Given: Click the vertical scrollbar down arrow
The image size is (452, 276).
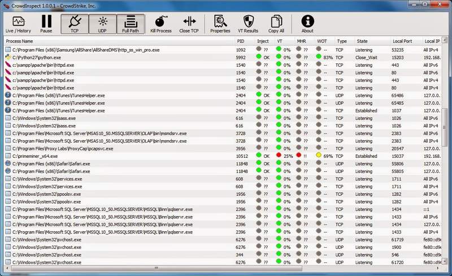Looking at the screenshot, I should pyautogui.click(x=445, y=261).
